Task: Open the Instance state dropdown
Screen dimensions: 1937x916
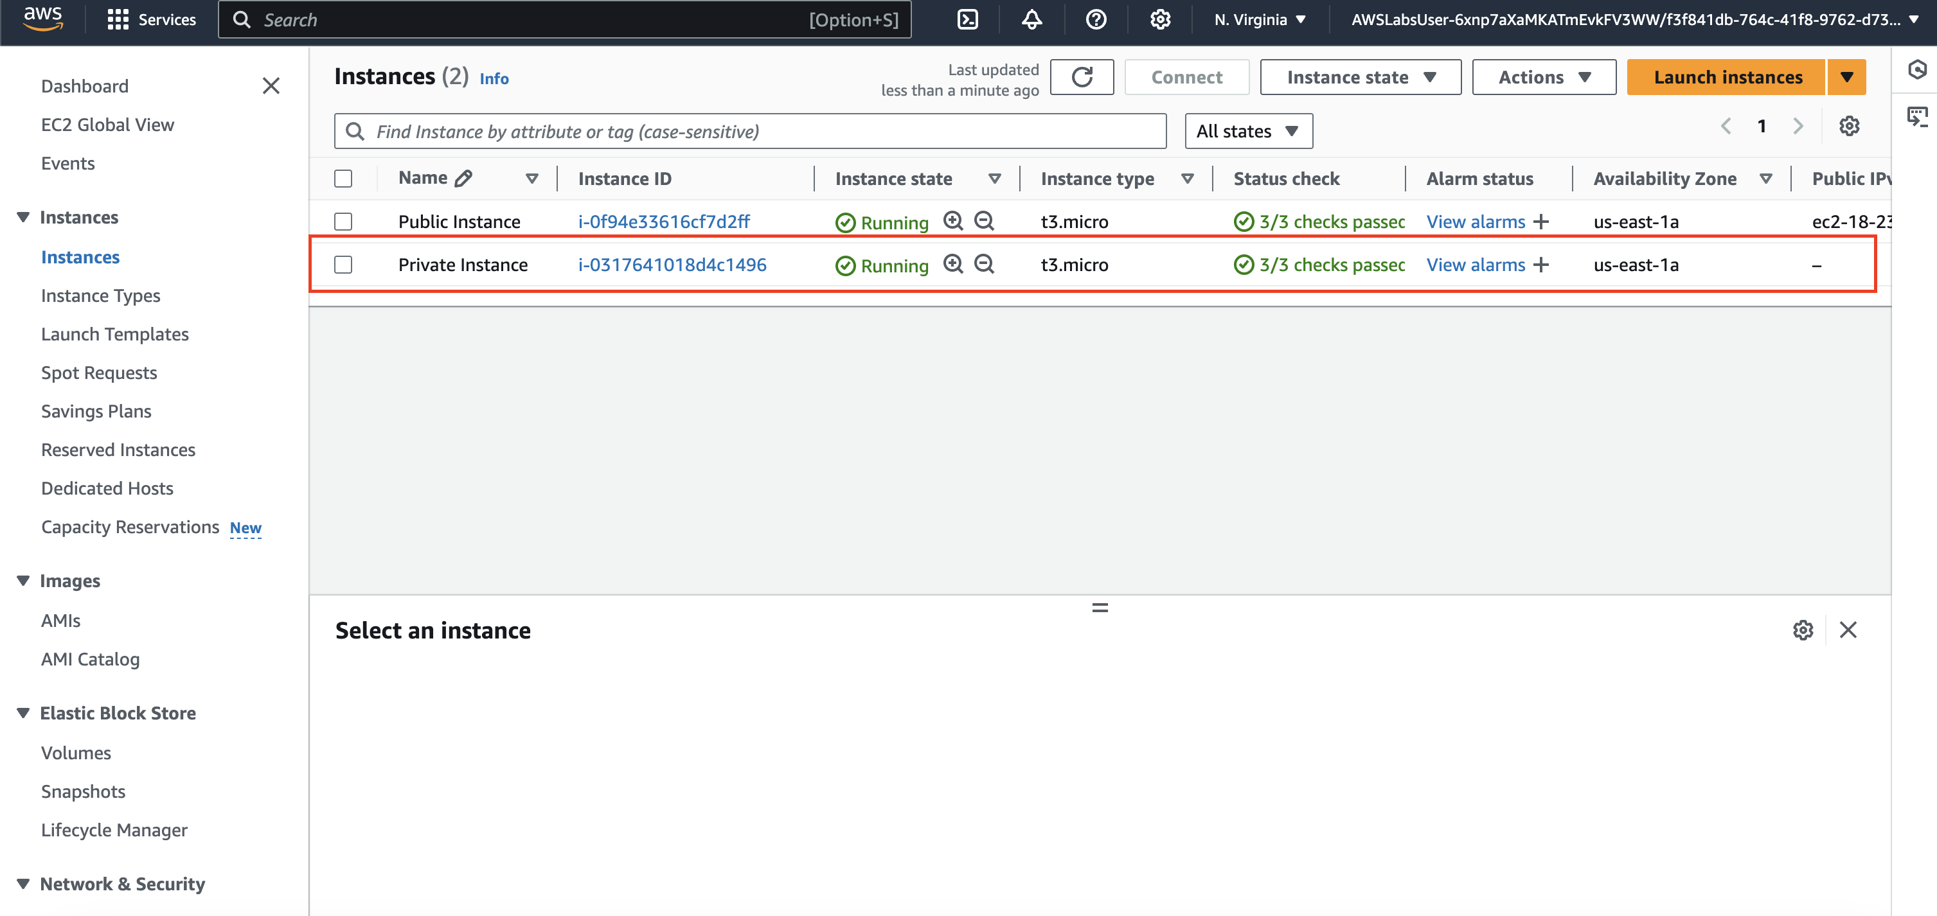Action: 1359,77
